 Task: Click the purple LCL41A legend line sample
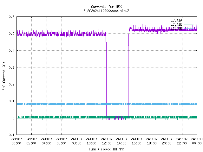(x=189, y=20)
